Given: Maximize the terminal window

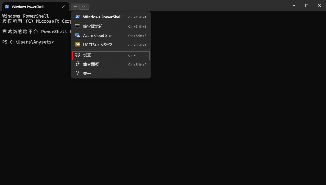Looking at the screenshot, I should tap(307, 6).
